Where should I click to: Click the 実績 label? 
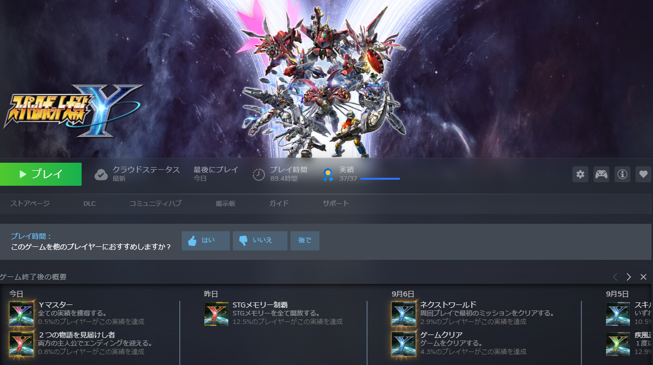(347, 170)
